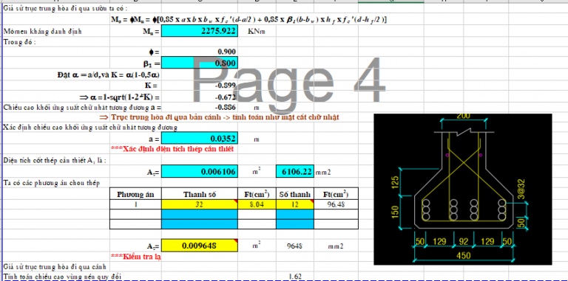Click the 'Phương án' table header
568x281 pixels.
135,194
